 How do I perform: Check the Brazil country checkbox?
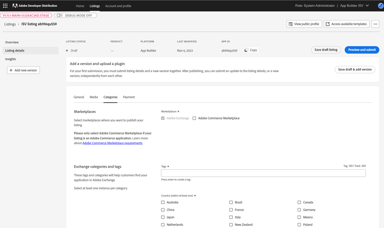231,202
